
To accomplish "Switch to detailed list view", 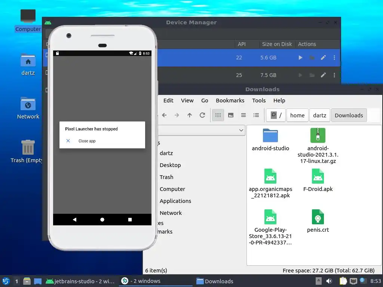I will 256,115.
